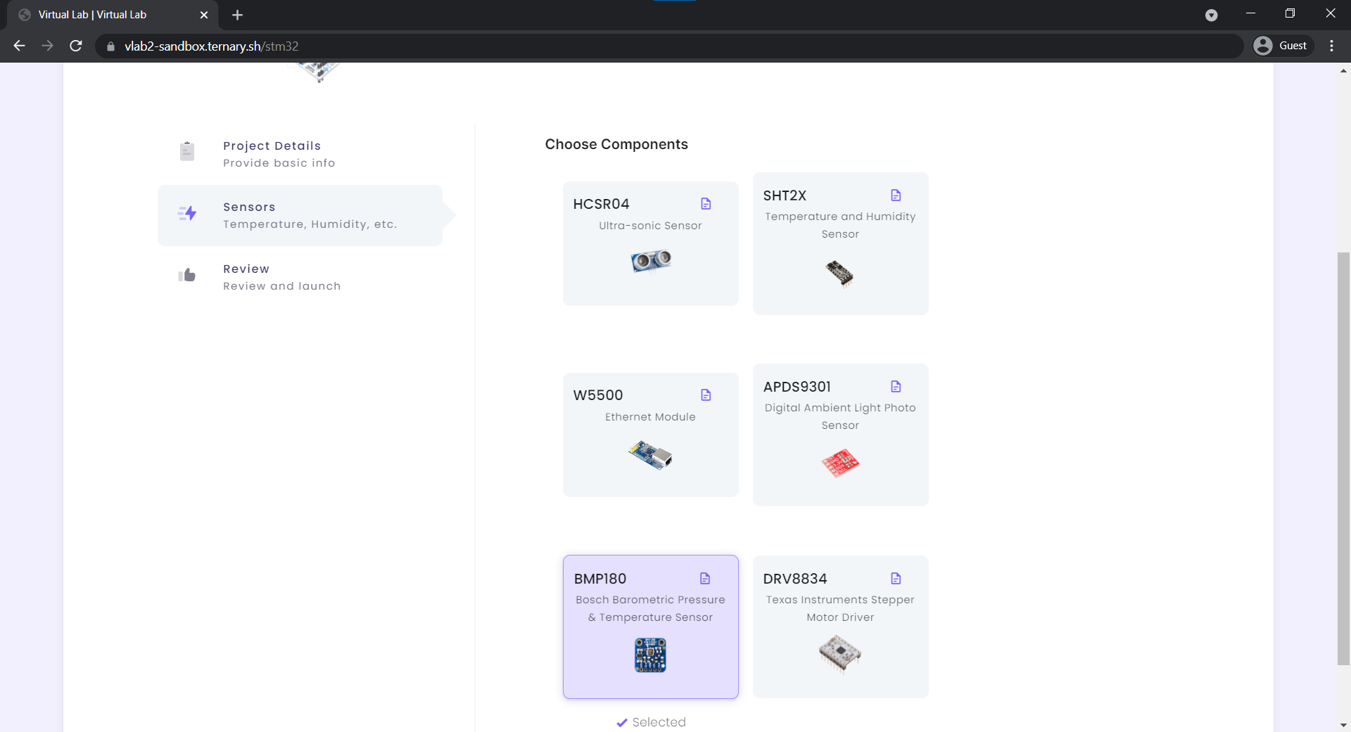Open the W5500 datasheet document icon
Viewport: 1351px width, 732px height.
click(x=706, y=395)
